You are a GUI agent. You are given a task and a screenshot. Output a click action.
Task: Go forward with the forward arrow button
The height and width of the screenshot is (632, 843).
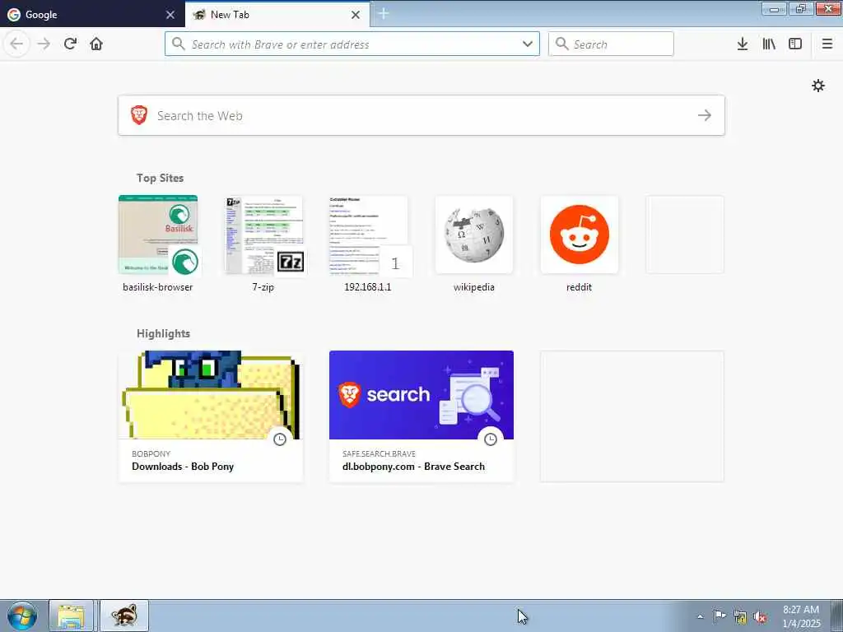tap(44, 44)
